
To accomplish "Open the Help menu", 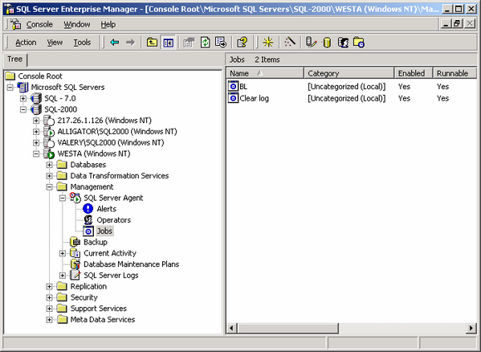I will pos(108,24).
